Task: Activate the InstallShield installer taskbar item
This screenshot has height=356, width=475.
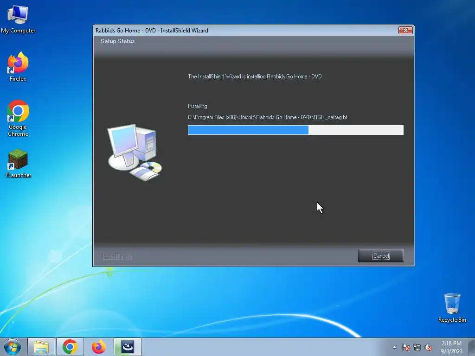Action: [x=128, y=347]
